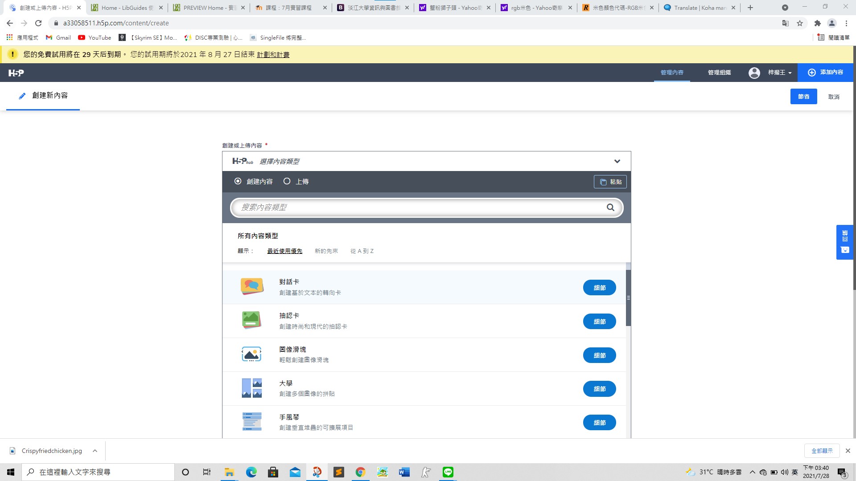
Task: Expand the Crispyfriedchicken.jpg download options arrow
Action: [95, 451]
